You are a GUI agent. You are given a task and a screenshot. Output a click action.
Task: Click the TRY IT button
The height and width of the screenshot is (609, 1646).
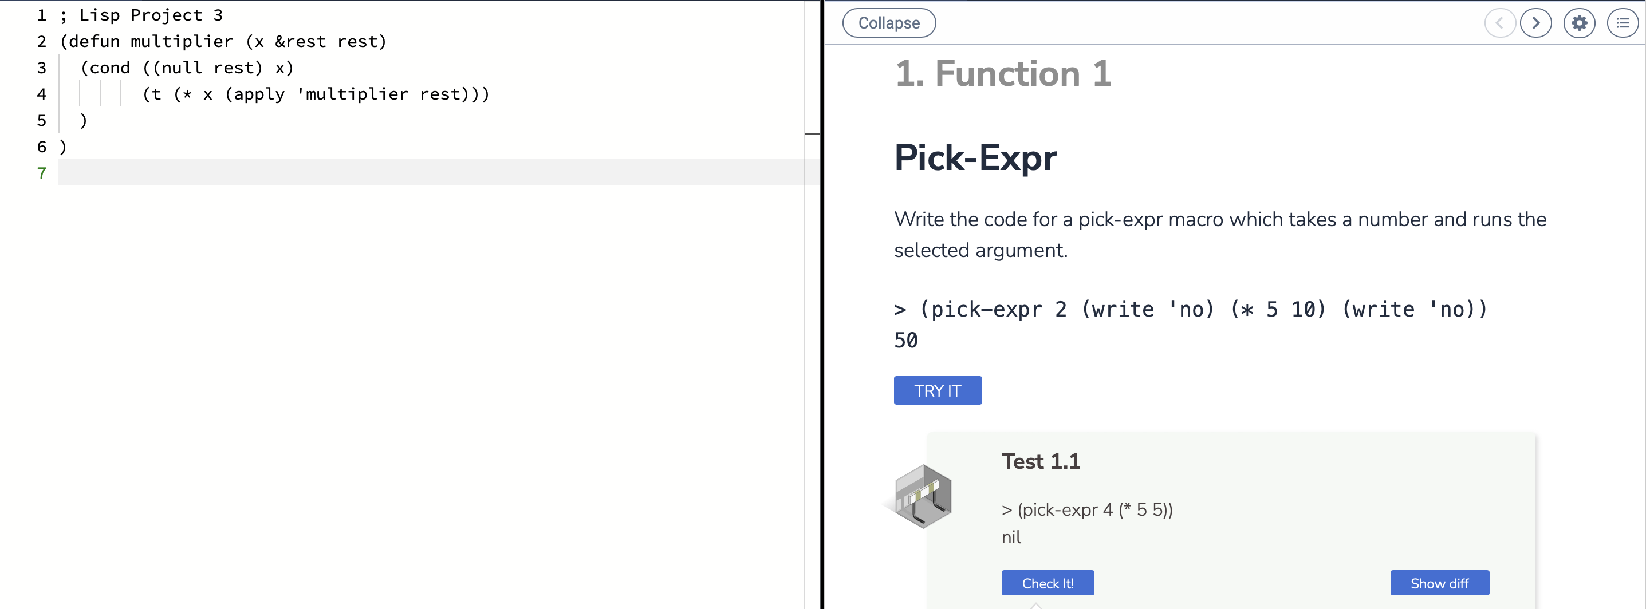(938, 391)
